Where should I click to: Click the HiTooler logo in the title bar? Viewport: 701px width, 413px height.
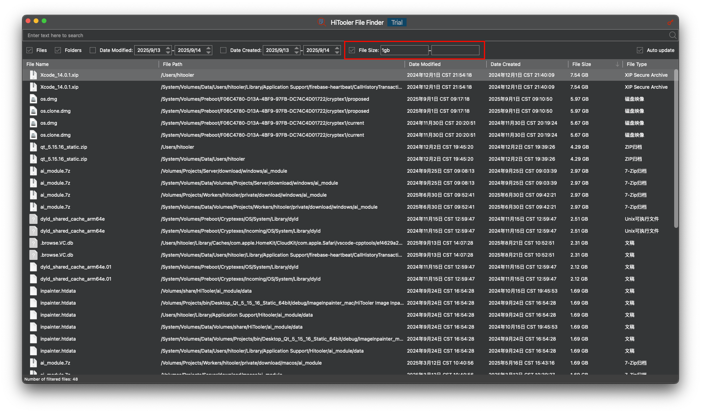pos(321,22)
